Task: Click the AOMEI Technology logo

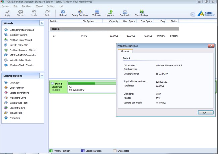Action: coord(206,14)
